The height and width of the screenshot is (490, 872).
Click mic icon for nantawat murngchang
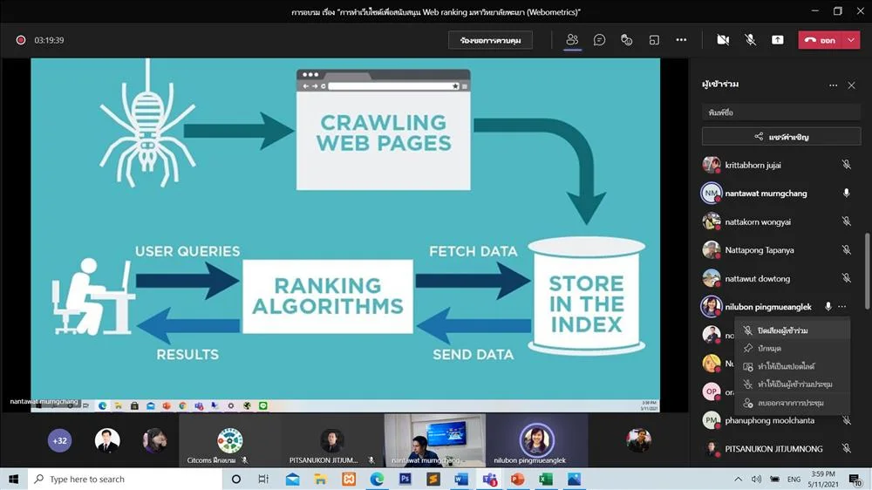click(x=846, y=193)
